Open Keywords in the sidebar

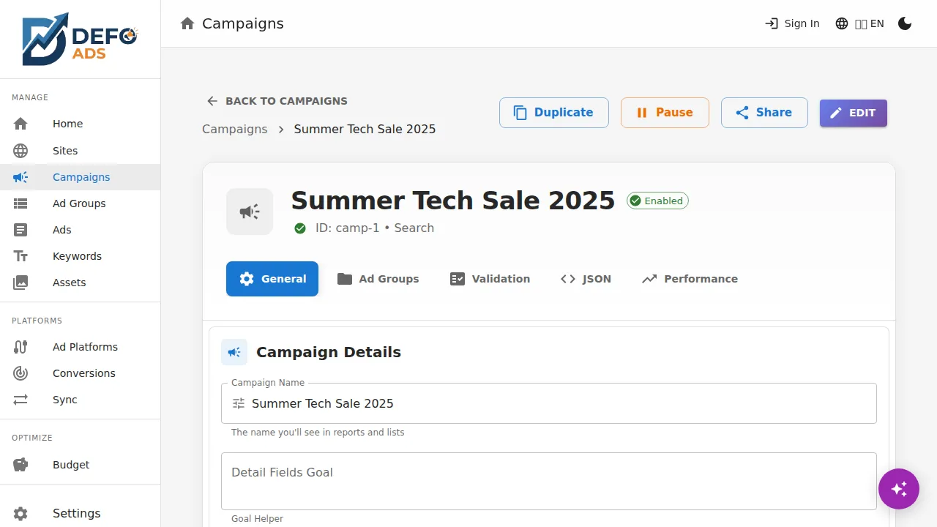pyautogui.click(x=80, y=256)
